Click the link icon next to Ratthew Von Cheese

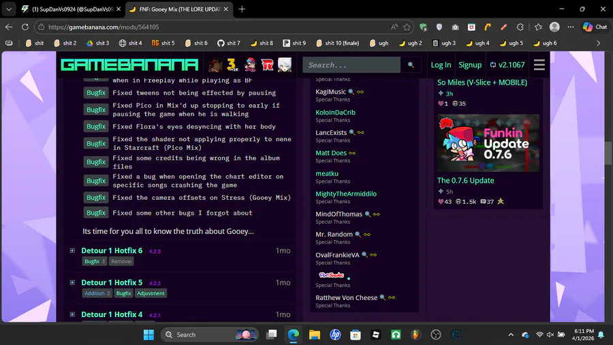(392, 298)
